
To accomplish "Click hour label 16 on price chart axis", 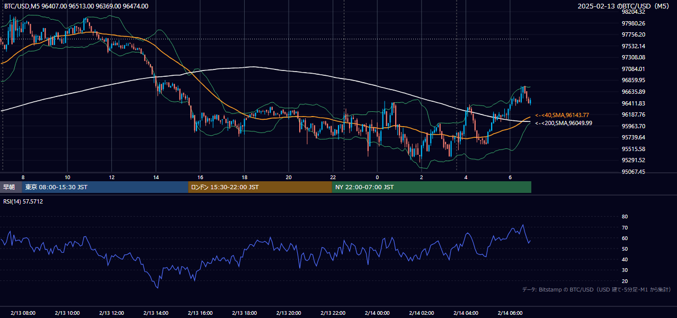I will tap(200, 177).
